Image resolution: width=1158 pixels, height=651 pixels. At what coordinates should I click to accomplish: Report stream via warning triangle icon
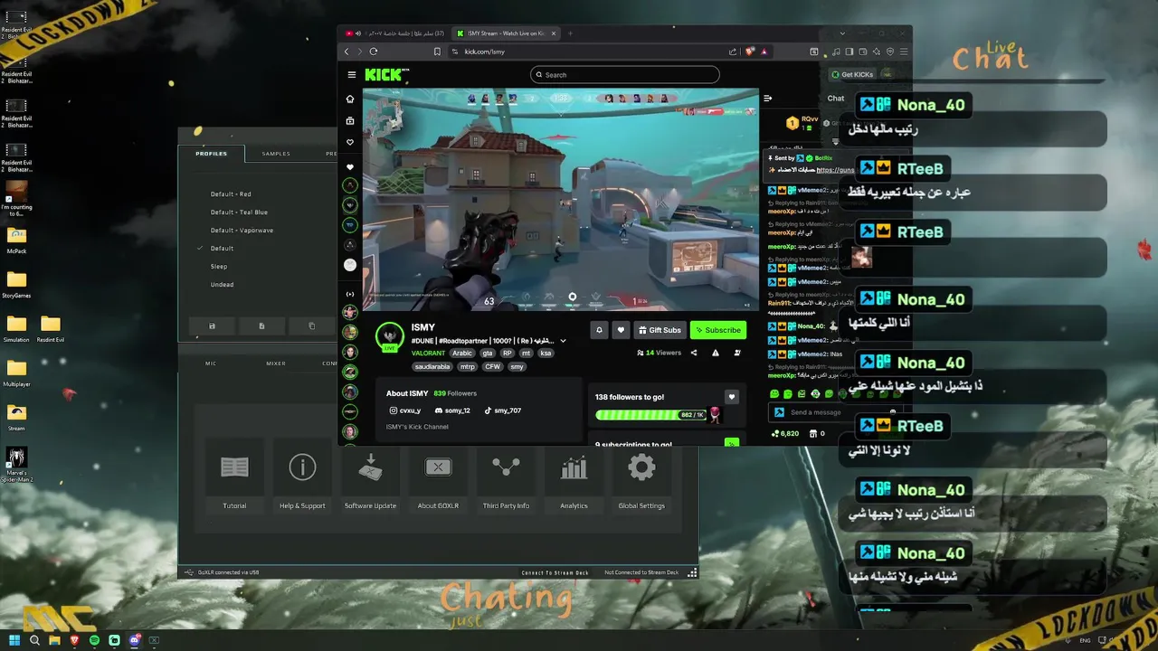pyautogui.click(x=716, y=353)
